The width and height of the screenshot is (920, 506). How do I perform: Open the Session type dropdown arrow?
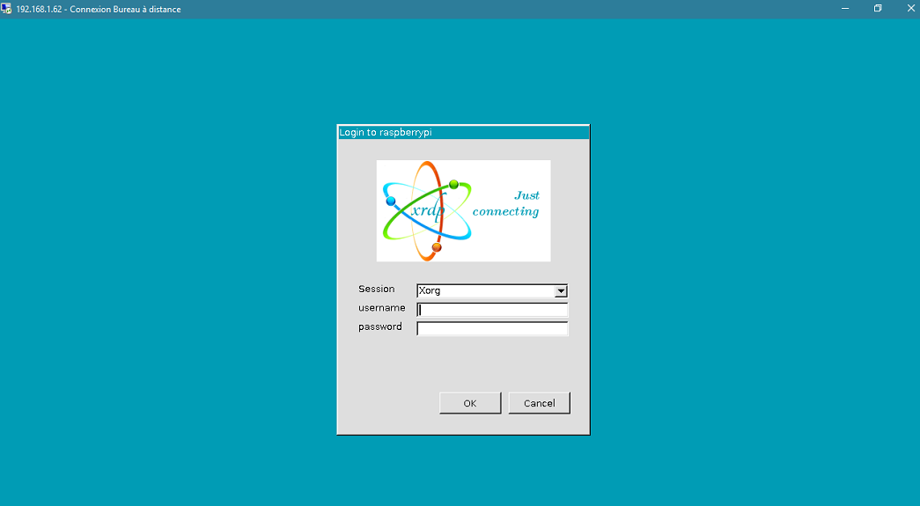click(561, 290)
